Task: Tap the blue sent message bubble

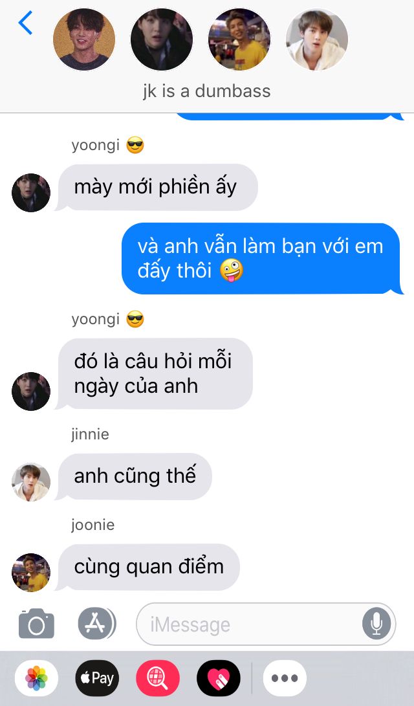Action: [x=262, y=258]
